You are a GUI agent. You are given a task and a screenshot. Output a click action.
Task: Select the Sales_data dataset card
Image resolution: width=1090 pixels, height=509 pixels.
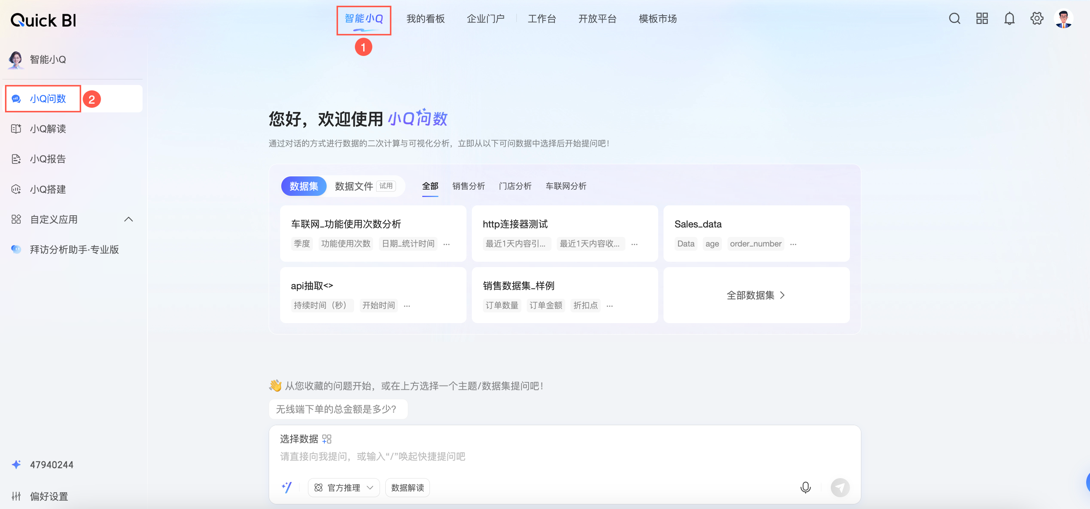pyautogui.click(x=756, y=234)
